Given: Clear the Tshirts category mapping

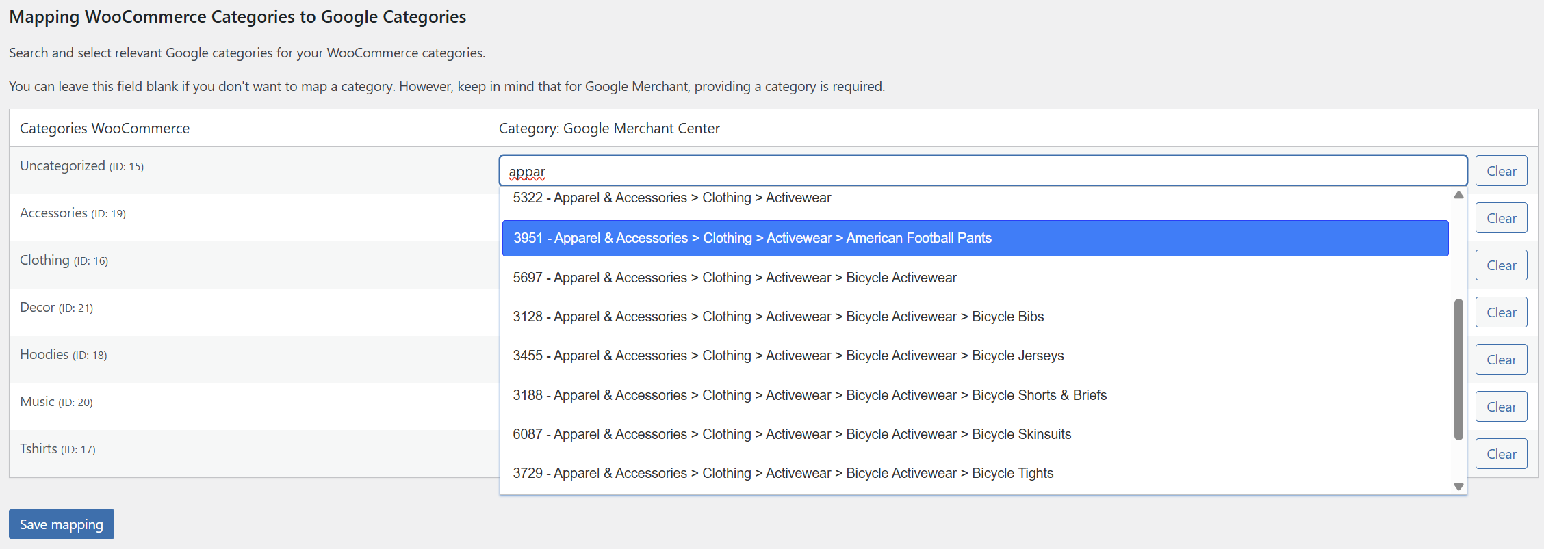Looking at the screenshot, I should (1501, 454).
